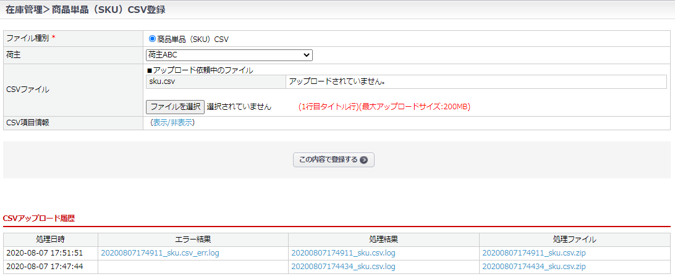Click 選択されていません file status text
This screenshot has width=675, height=279.
click(x=239, y=107)
